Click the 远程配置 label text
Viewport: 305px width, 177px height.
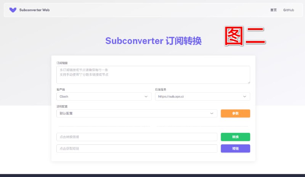pos(62,106)
